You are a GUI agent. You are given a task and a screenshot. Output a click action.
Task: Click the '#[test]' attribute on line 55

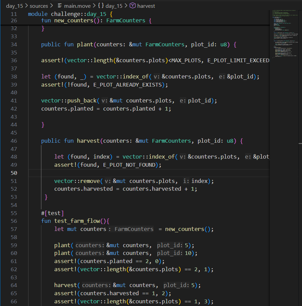point(52,213)
